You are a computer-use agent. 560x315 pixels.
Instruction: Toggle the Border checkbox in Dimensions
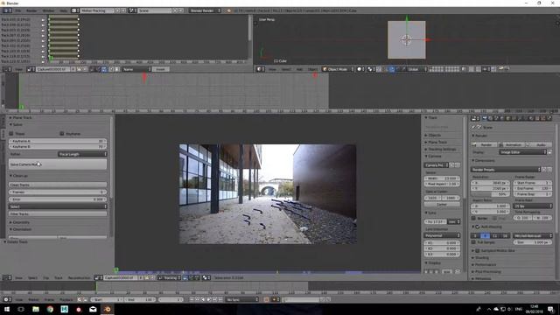(x=474, y=218)
